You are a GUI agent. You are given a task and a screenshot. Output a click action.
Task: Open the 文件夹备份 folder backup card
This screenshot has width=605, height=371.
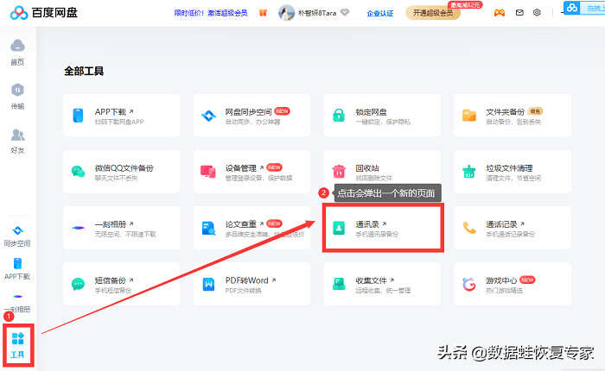point(513,116)
